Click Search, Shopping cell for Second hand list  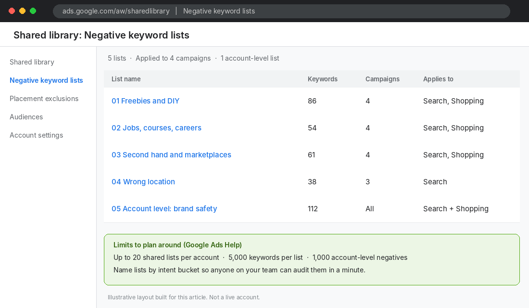[453, 154]
